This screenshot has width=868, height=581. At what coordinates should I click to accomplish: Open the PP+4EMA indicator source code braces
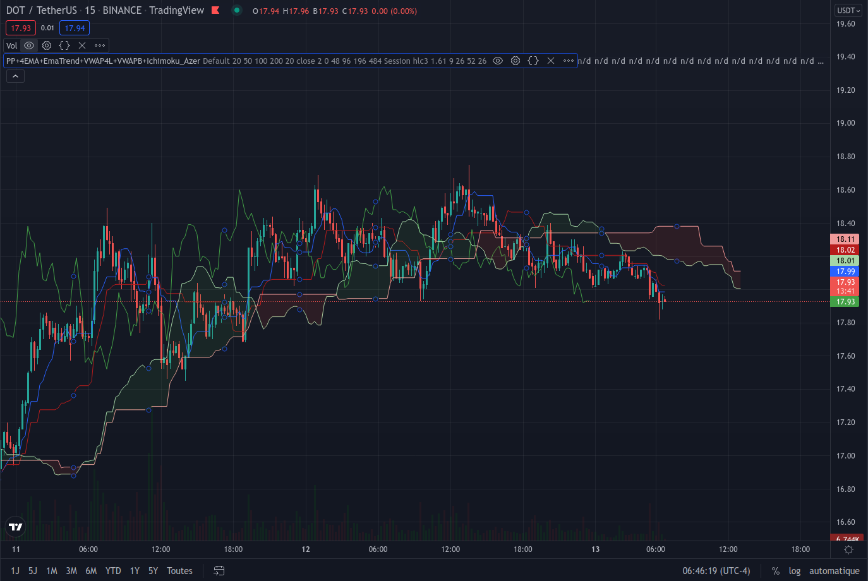[533, 61]
